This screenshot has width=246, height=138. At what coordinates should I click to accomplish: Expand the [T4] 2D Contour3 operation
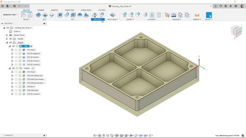12,94
